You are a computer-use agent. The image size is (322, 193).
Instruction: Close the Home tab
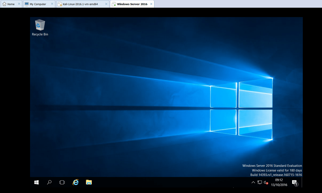click(x=19, y=4)
